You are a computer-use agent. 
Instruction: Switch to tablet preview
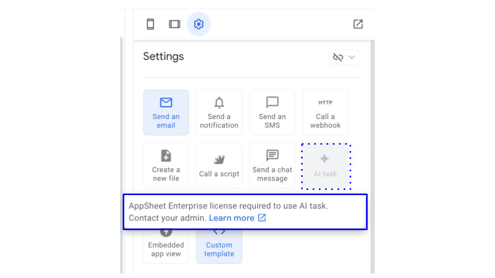(175, 24)
